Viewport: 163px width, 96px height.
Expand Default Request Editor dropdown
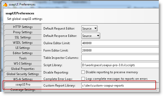tap(89, 28)
